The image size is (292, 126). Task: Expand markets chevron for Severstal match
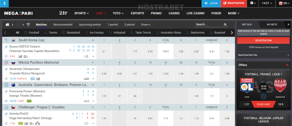pyautogui.click(x=93, y=79)
